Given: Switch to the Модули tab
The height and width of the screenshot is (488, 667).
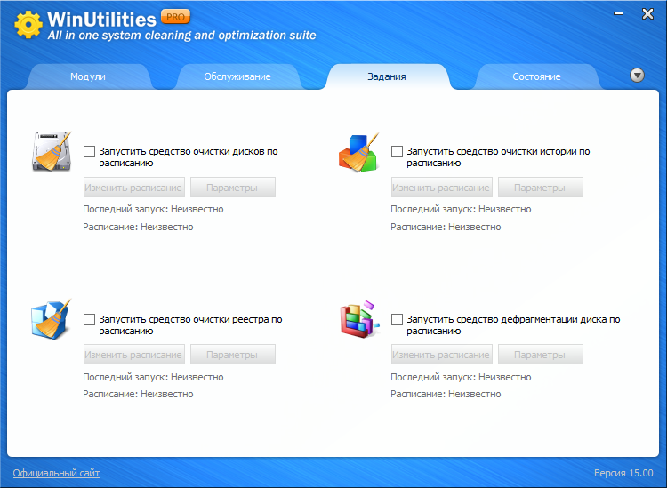Looking at the screenshot, I should [88, 76].
